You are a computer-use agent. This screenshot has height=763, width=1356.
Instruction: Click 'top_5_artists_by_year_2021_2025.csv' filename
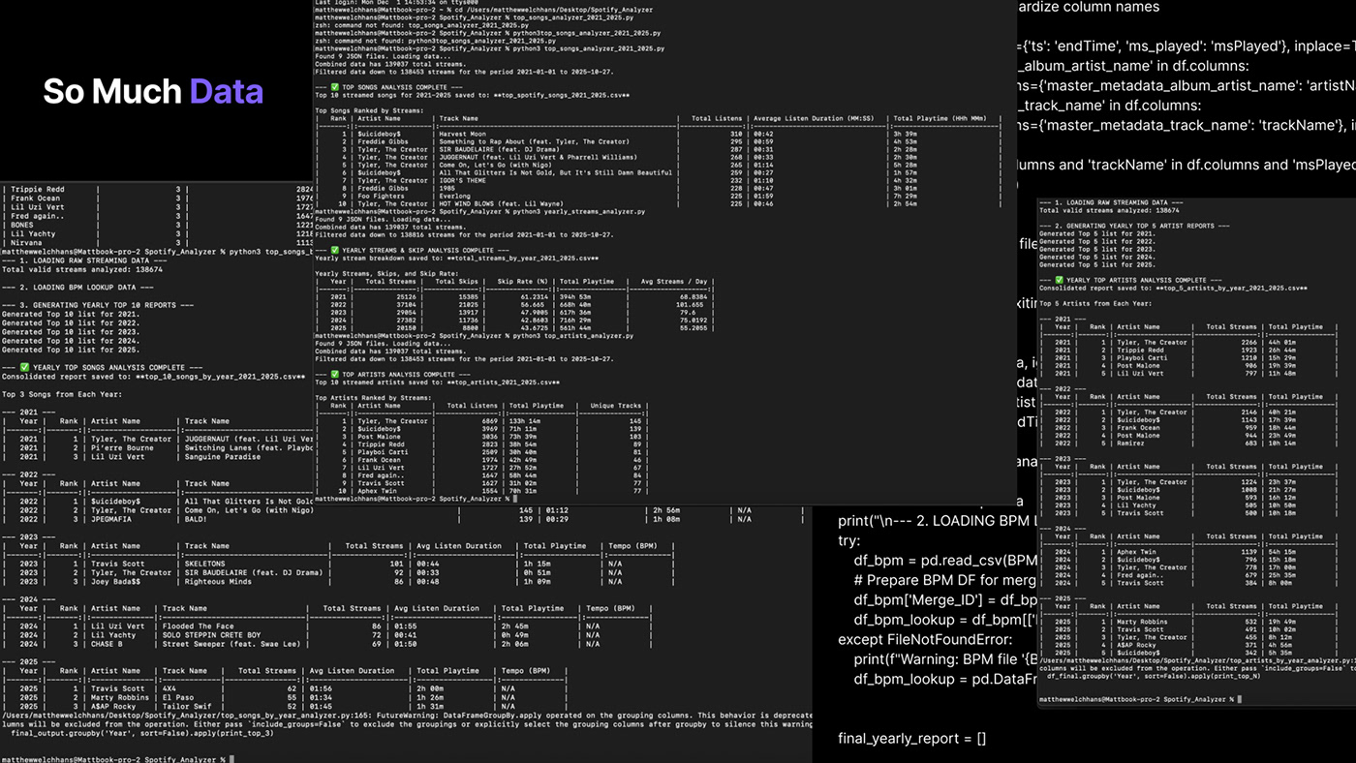pos(1233,288)
